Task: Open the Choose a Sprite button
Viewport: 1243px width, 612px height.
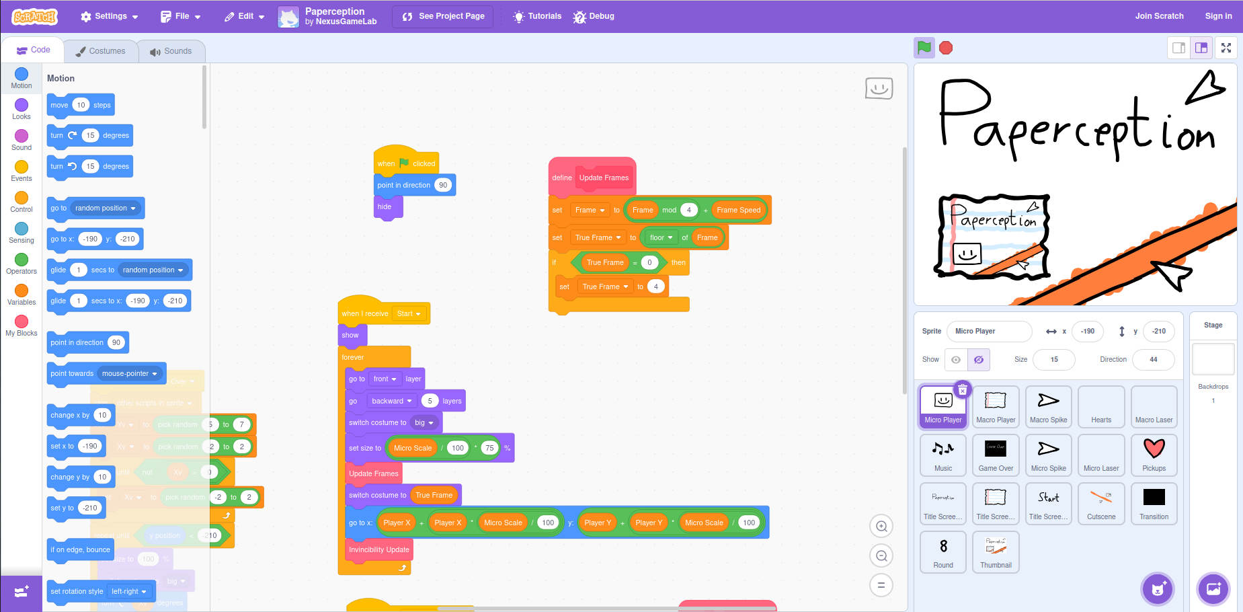Action: tap(1157, 589)
